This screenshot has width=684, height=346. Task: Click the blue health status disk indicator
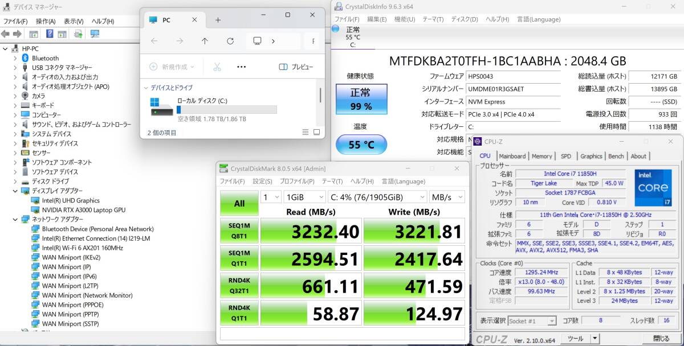(x=335, y=28)
